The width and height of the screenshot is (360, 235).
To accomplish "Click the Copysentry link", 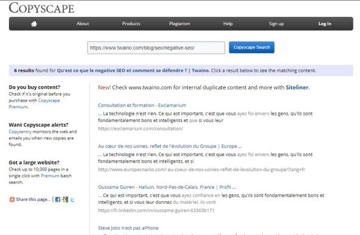I will point(20,132).
